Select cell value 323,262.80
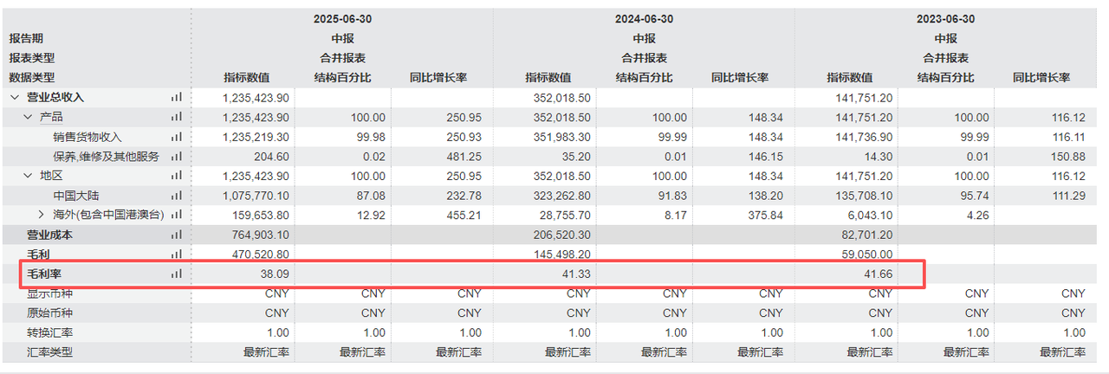1109x374 pixels. [563, 196]
